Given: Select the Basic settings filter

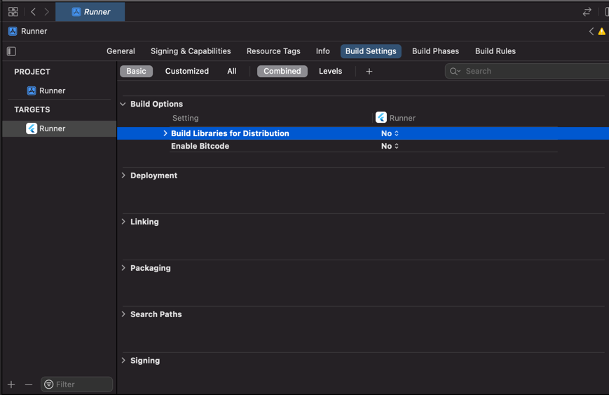Looking at the screenshot, I should (137, 71).
